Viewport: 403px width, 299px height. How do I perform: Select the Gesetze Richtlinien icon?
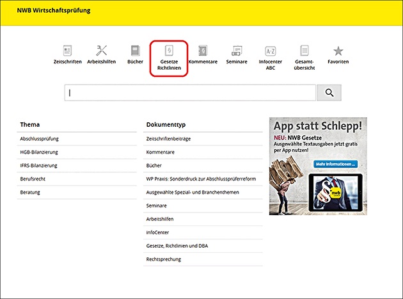point(169,51)
